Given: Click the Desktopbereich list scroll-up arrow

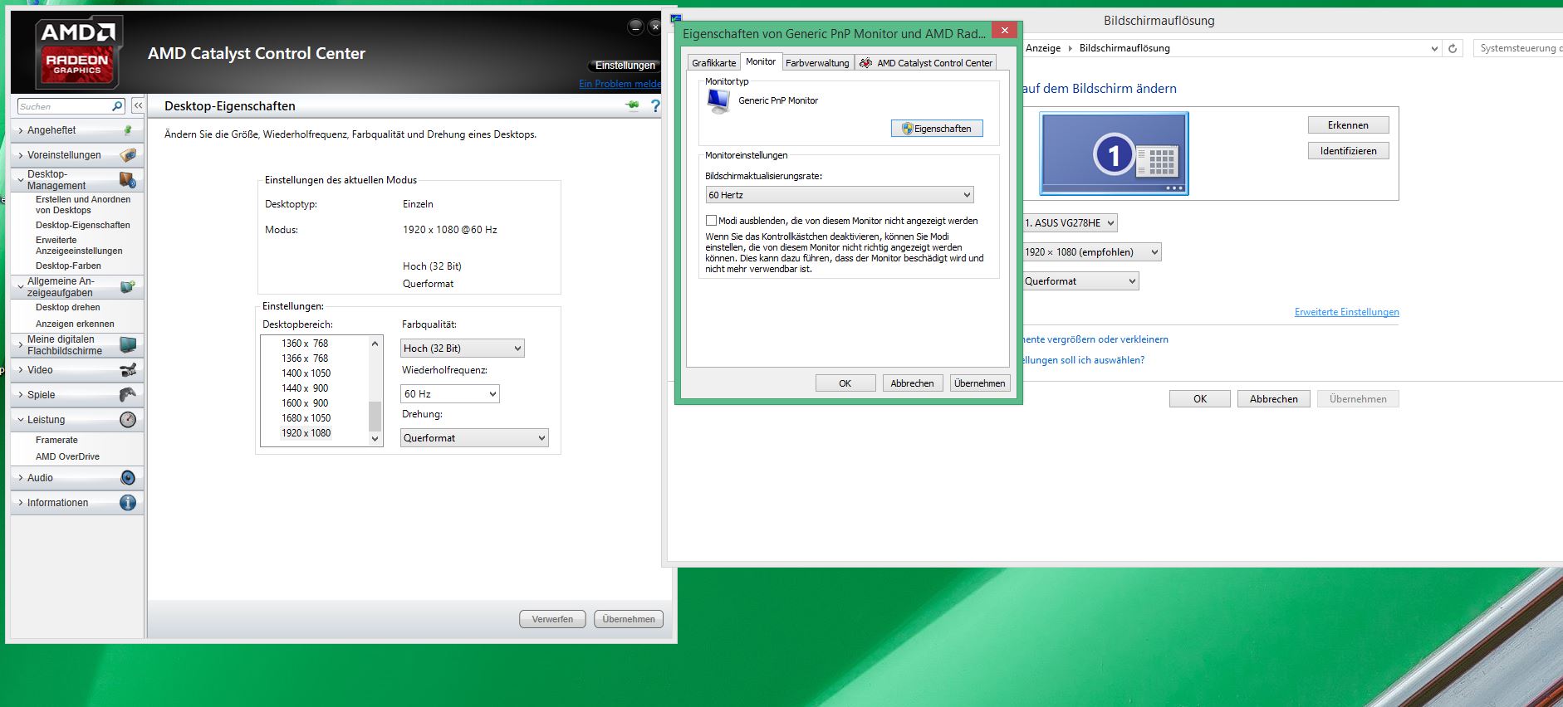Looking at the screenshot, I should coord(375,344).
